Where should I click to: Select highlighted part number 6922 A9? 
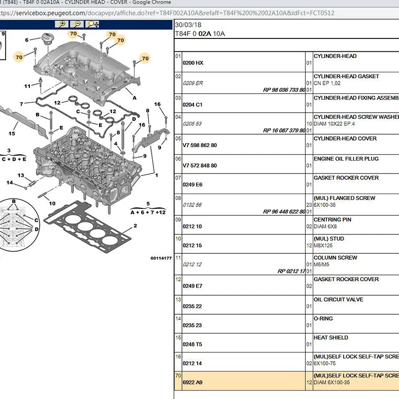[x=193, y=383]
